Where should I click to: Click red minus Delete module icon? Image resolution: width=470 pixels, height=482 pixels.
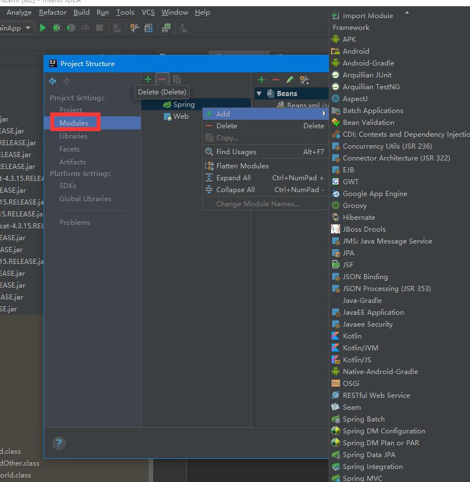pos(162,79)
